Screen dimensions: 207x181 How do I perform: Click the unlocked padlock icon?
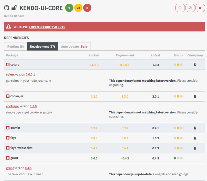[14, 8]
